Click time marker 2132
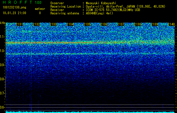 (x=36, y=24)
